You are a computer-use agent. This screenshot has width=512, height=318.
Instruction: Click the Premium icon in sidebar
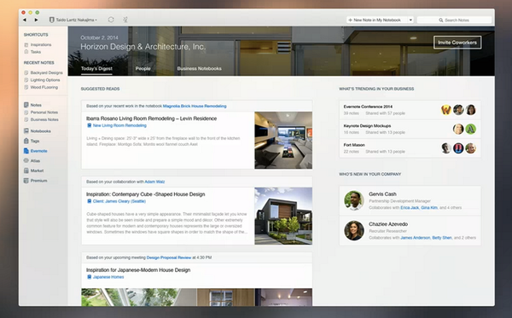[26, 181]
